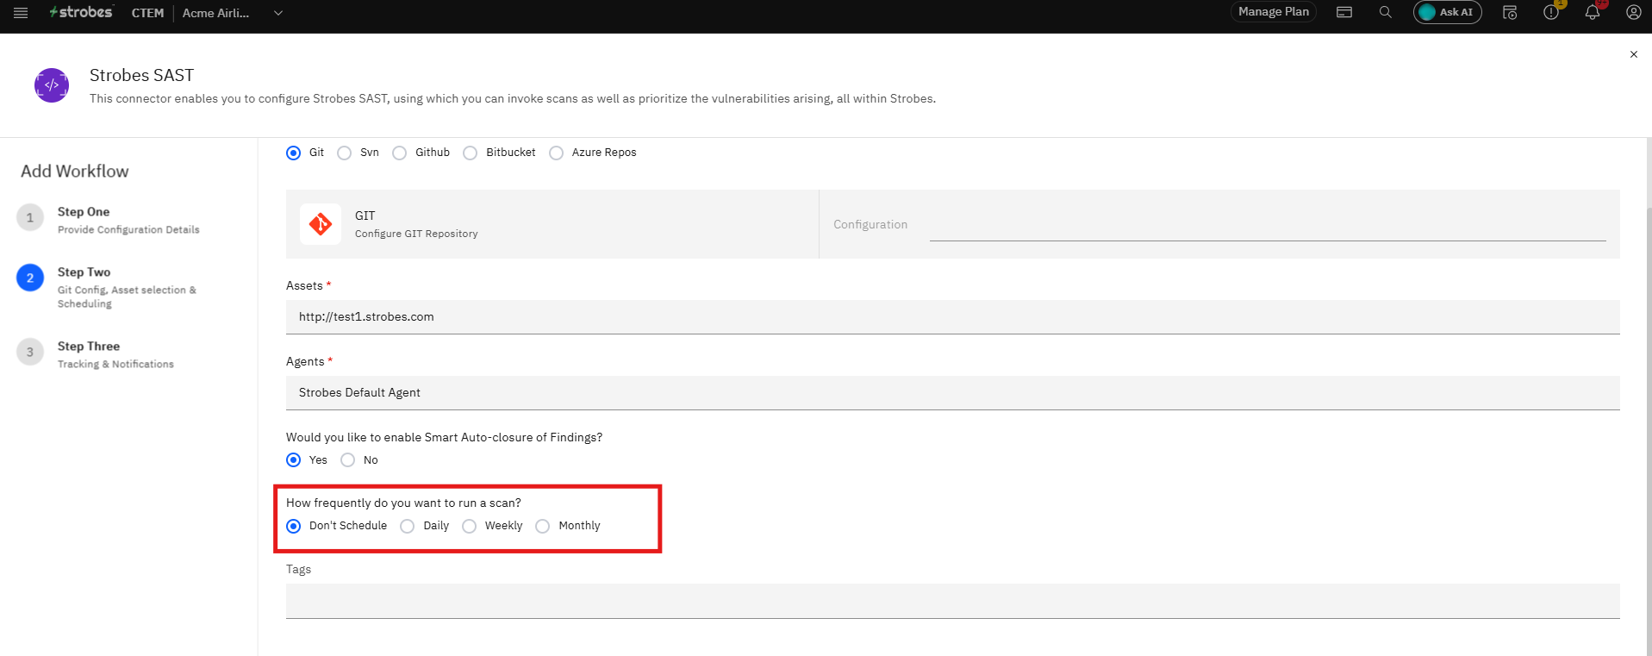1652x656 pixels.
Task: Open the Configuration dropdown field
Action: click(1268, 225)
